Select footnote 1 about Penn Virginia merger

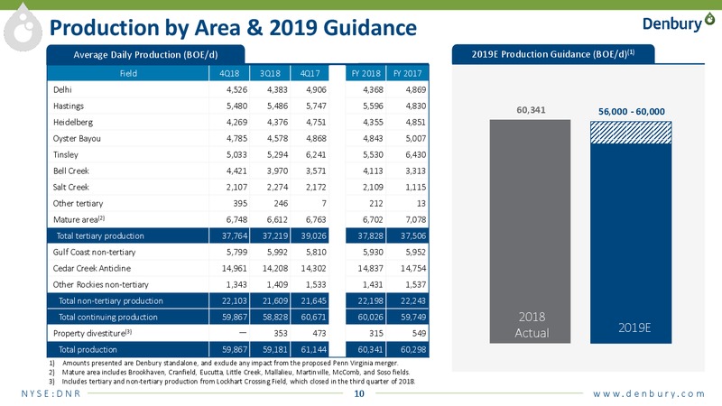[223, 364]
